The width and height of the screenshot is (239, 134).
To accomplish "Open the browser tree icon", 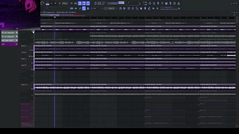I will point(137,8).
